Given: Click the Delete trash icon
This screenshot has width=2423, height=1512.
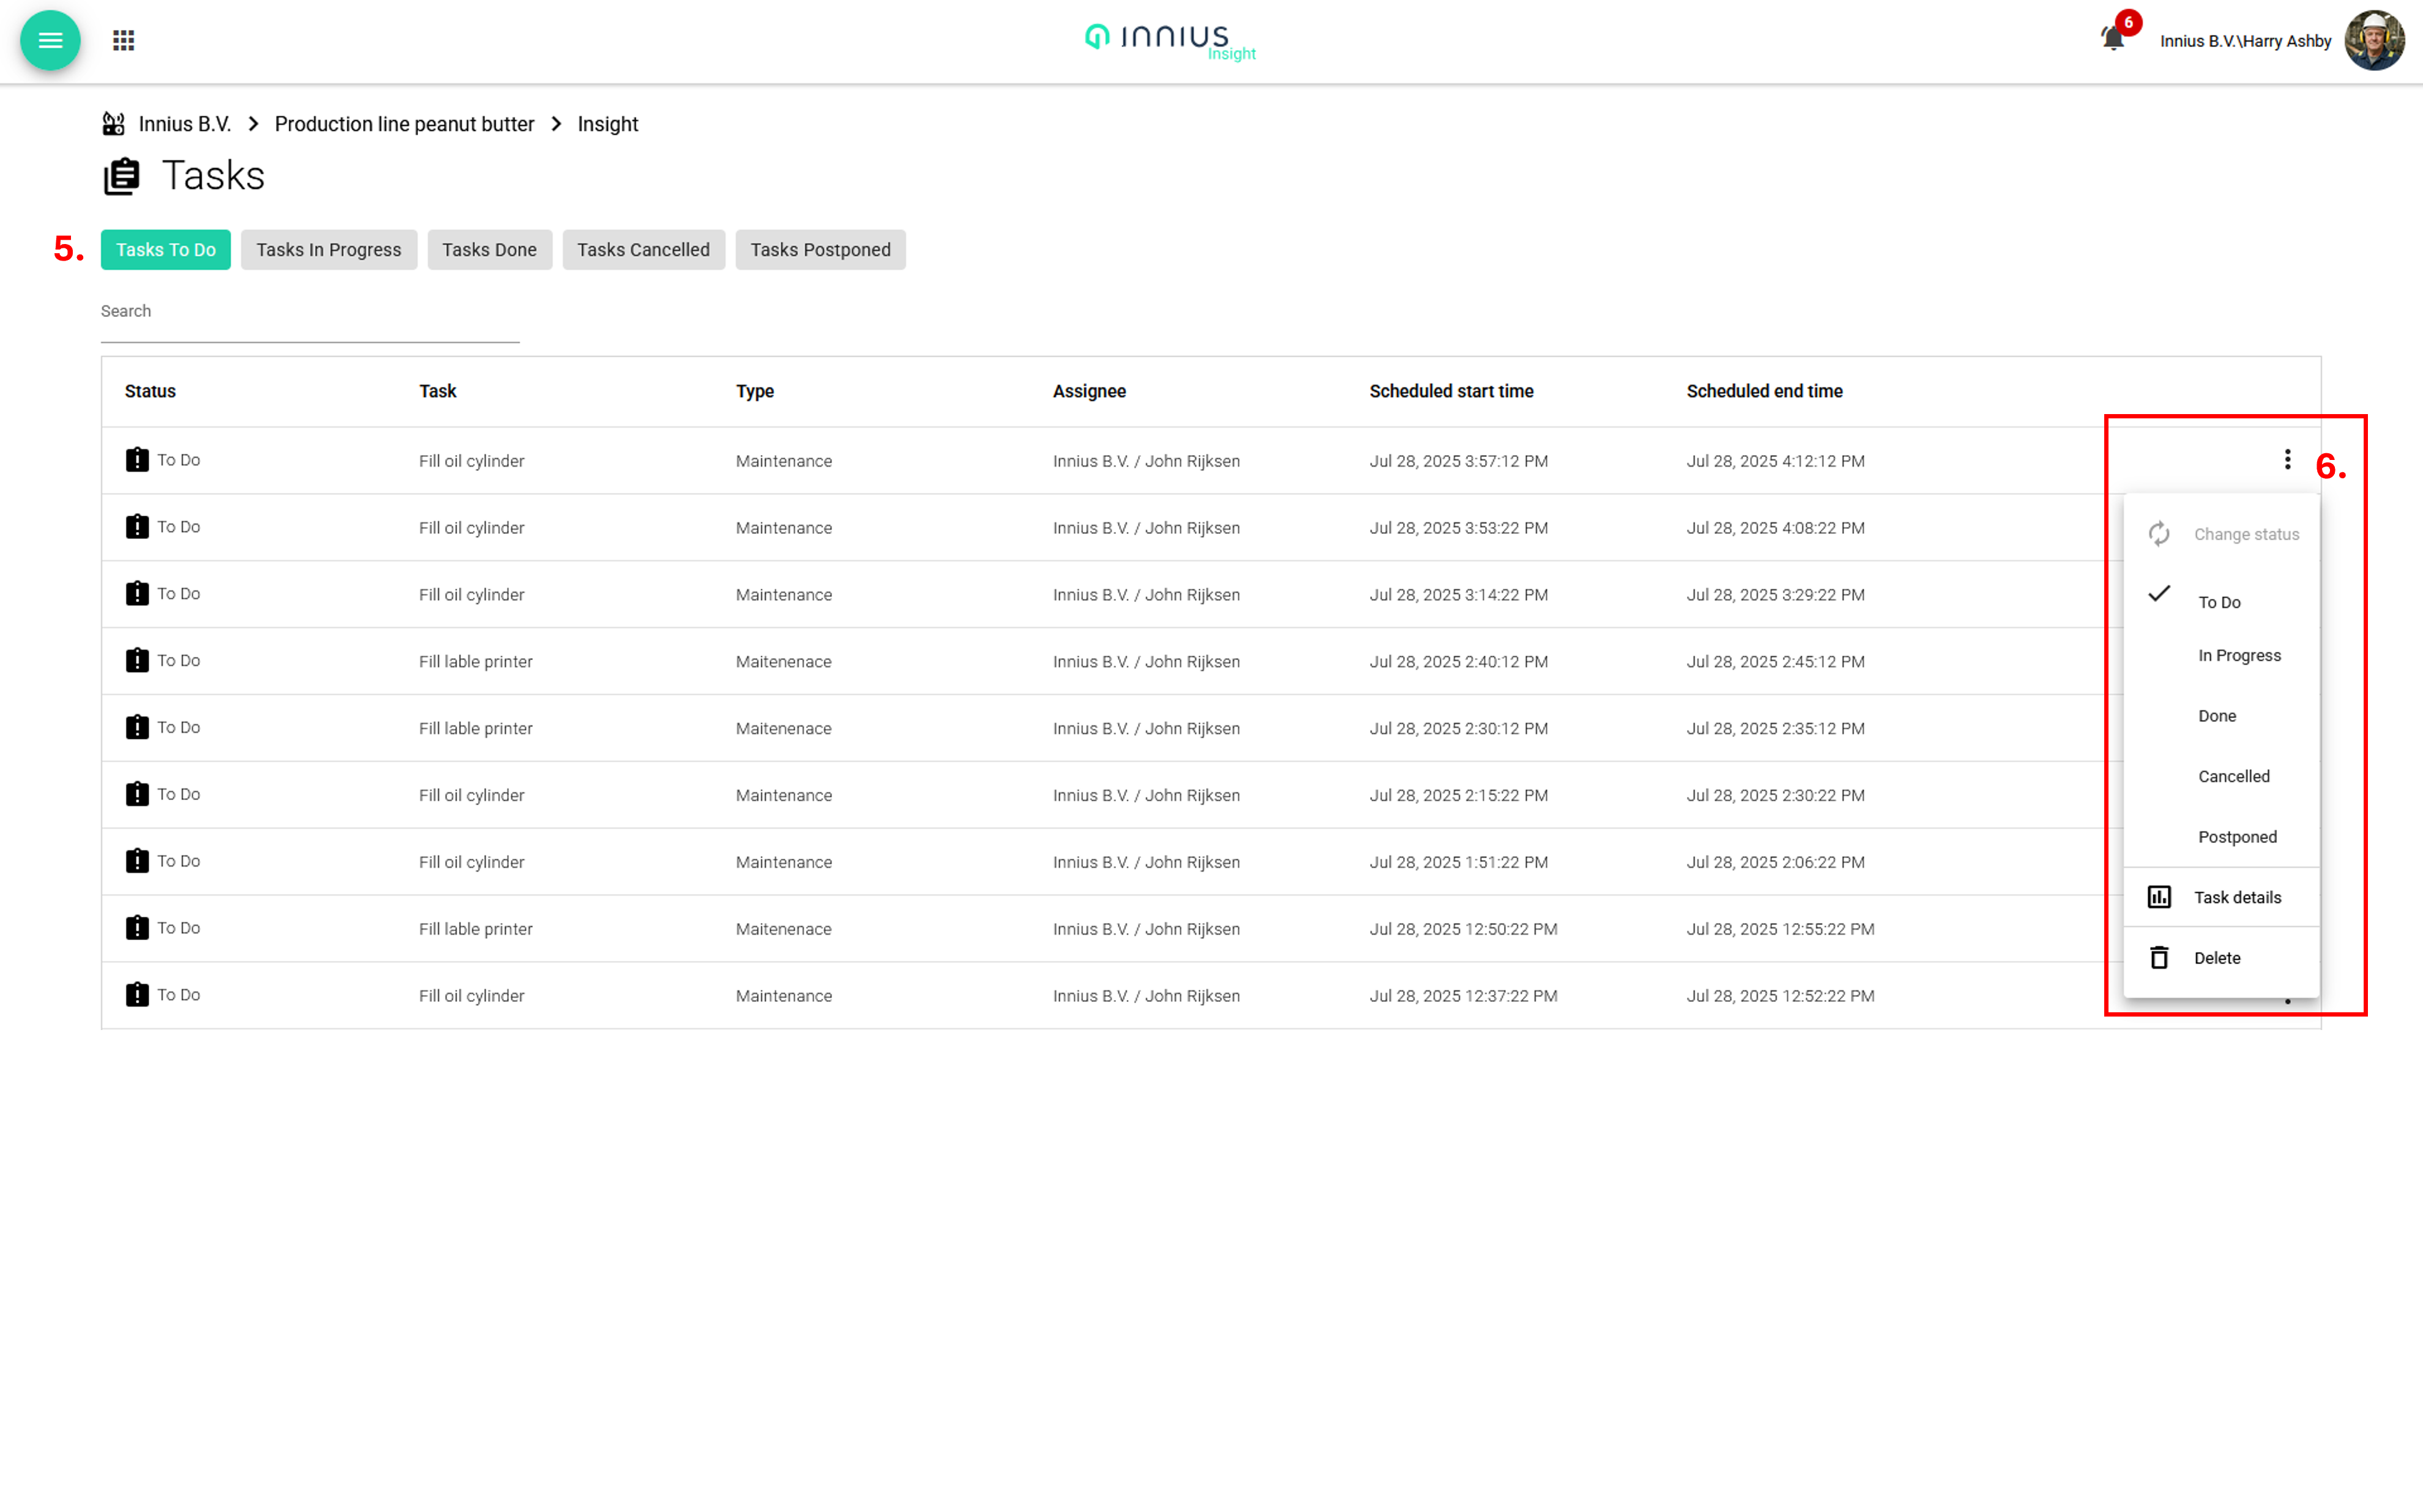Looking at the screenshot, I should (x=2159, y=958).
